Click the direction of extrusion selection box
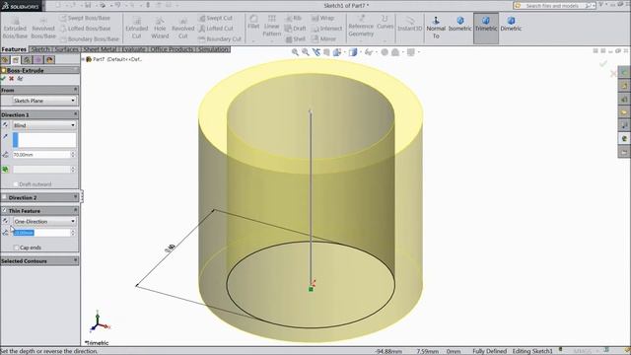This screenshot has height=355, width=631. point(43,140)
